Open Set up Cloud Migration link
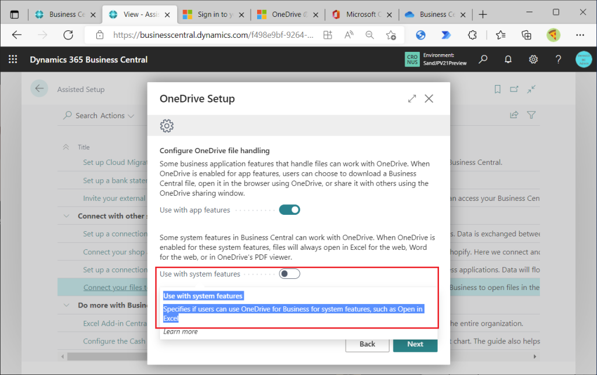The height and width of the screenshot is (375, 597). 115,162
